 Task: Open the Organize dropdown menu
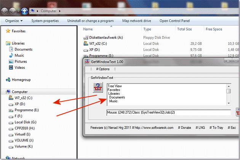pyautogui.click(x=14, y=21)
